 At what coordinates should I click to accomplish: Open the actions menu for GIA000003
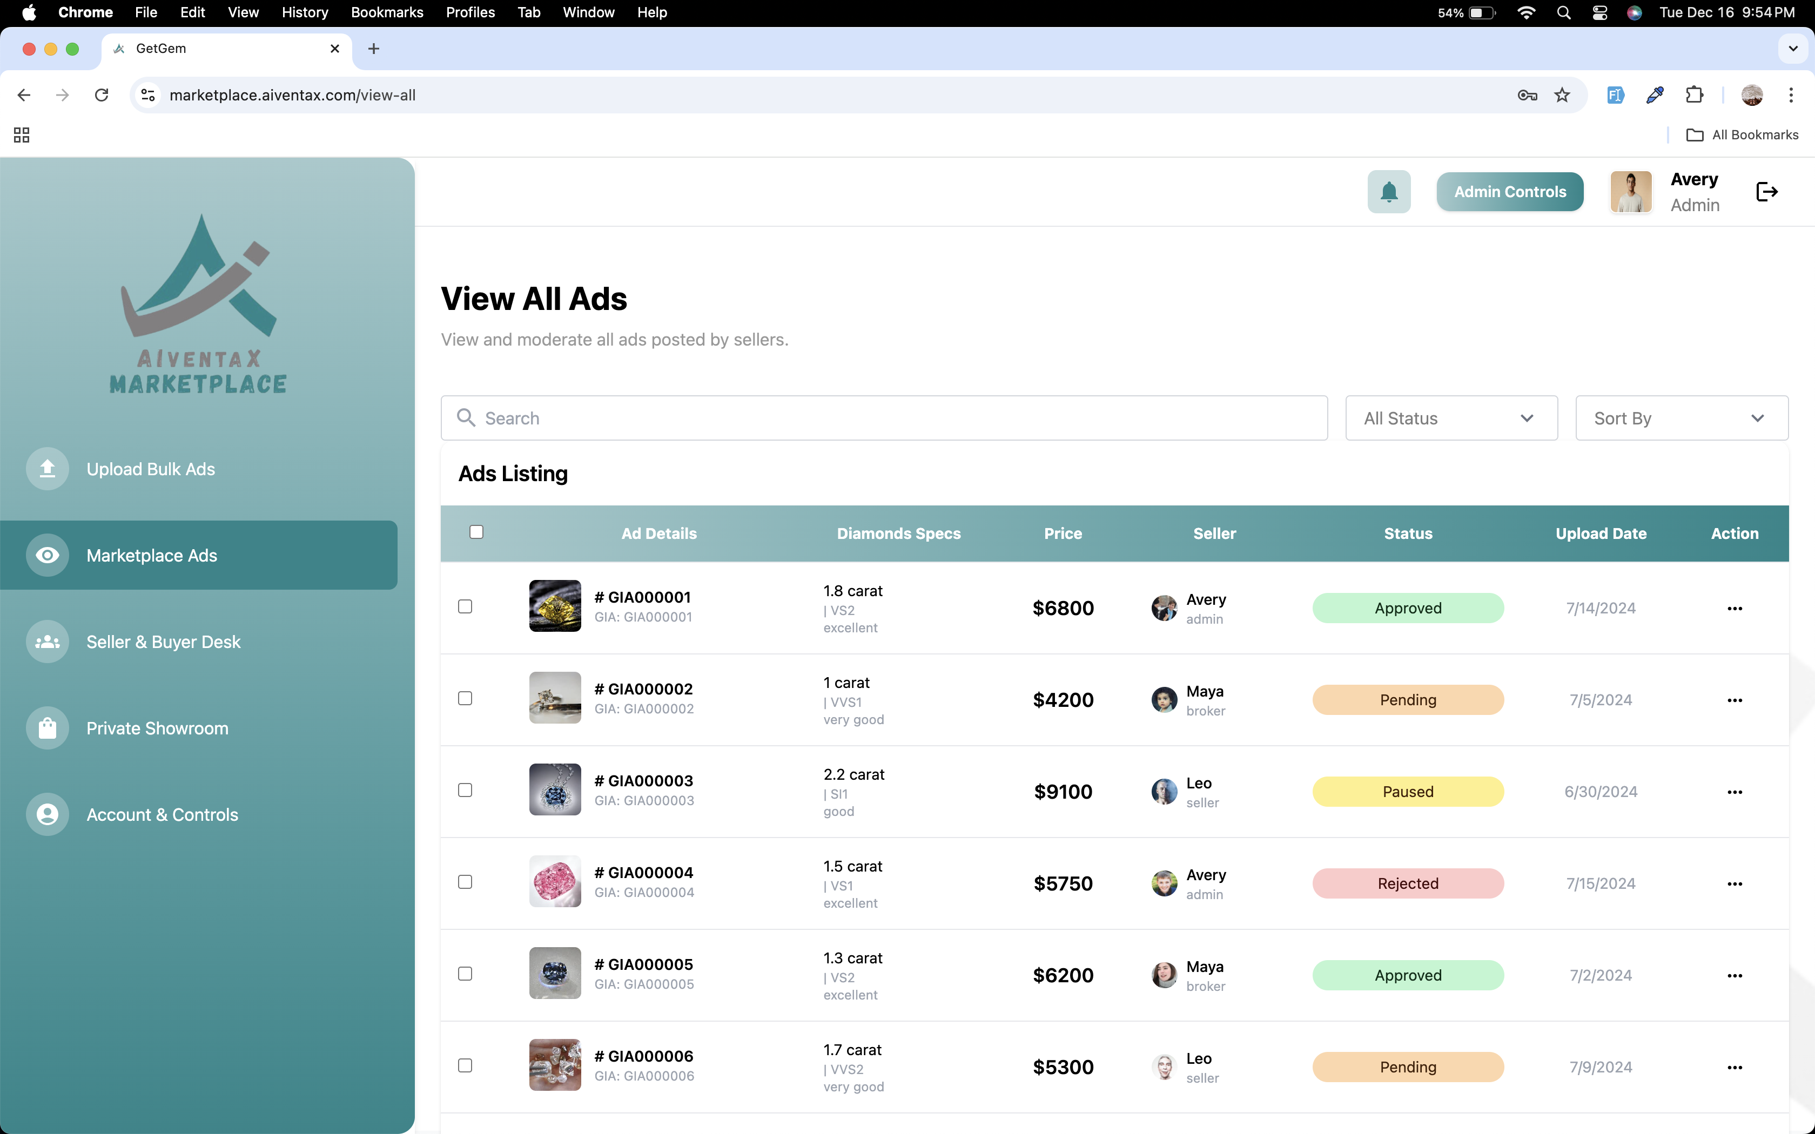click(1735, 791)
